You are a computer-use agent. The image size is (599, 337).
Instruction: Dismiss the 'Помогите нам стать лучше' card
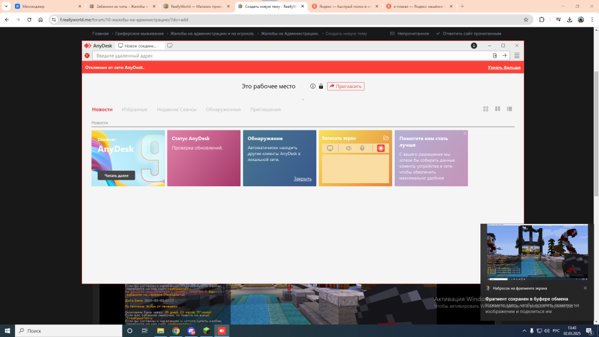465,133
